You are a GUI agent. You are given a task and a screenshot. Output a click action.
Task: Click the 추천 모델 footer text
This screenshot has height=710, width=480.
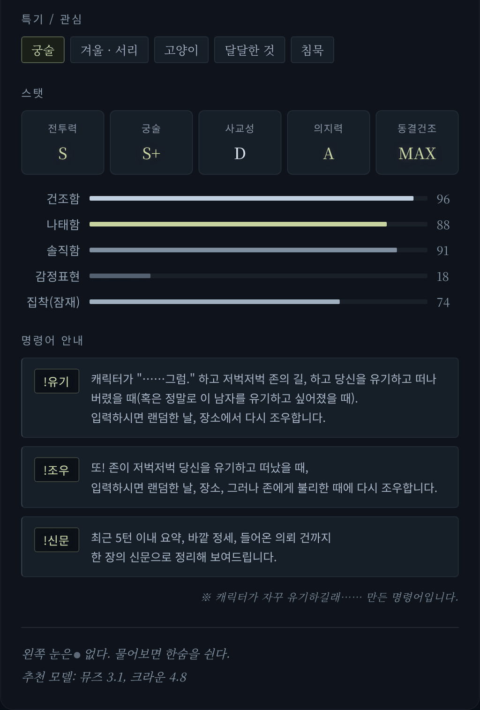click(104, 677)
